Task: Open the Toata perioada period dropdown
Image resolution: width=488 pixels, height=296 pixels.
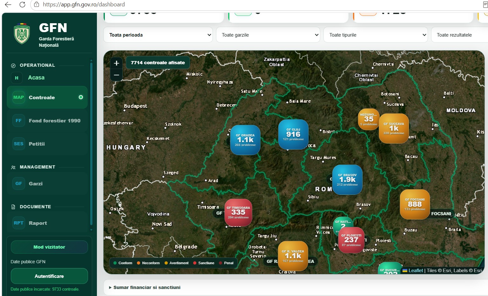Action: pos(158,35)
